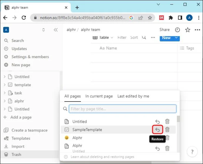Open the New button dropdown arrow

176,38
